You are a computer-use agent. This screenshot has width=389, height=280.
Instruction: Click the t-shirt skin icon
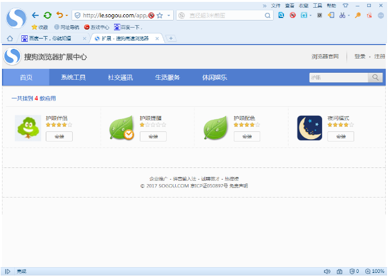[345, 5]
